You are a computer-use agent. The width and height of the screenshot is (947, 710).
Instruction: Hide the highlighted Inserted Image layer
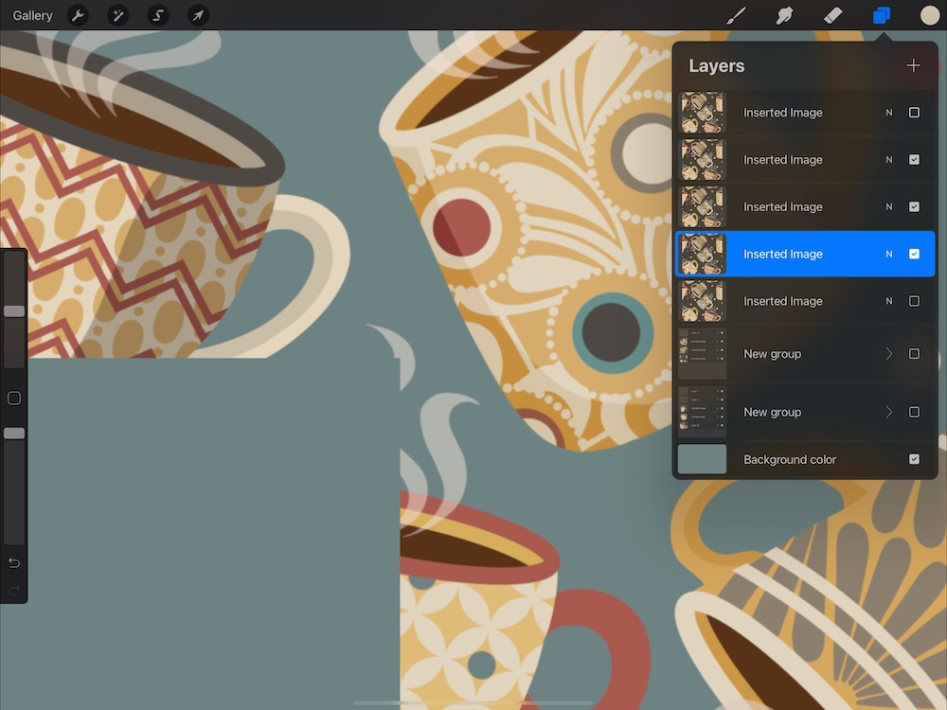914,254
